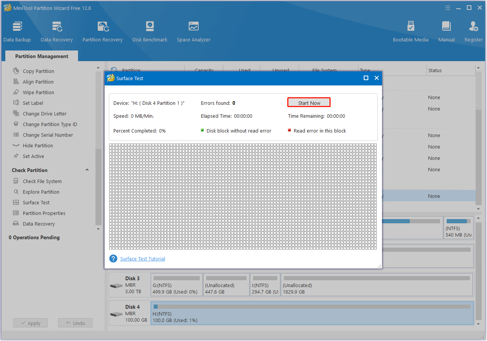Select Copy Partition in sidebar
Screen dimensions: 487x341
(x=38, y=71)
